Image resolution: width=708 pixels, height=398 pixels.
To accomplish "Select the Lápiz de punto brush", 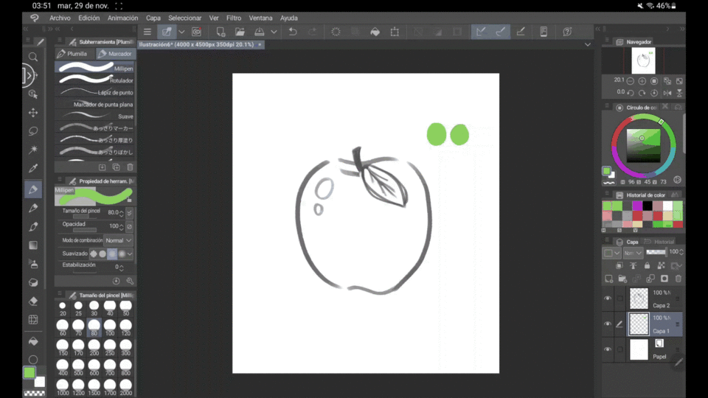I will pyautogui.click(x=95, y=92).
